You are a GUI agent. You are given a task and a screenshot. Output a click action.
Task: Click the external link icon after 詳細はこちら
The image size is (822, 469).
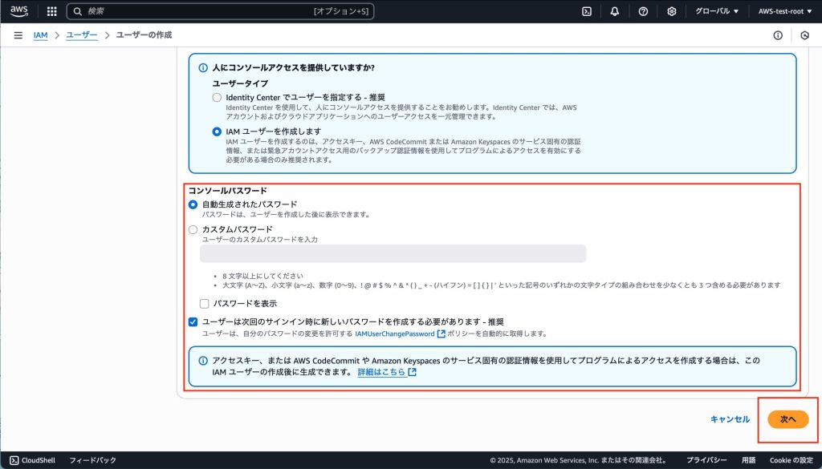pos(412,372)
